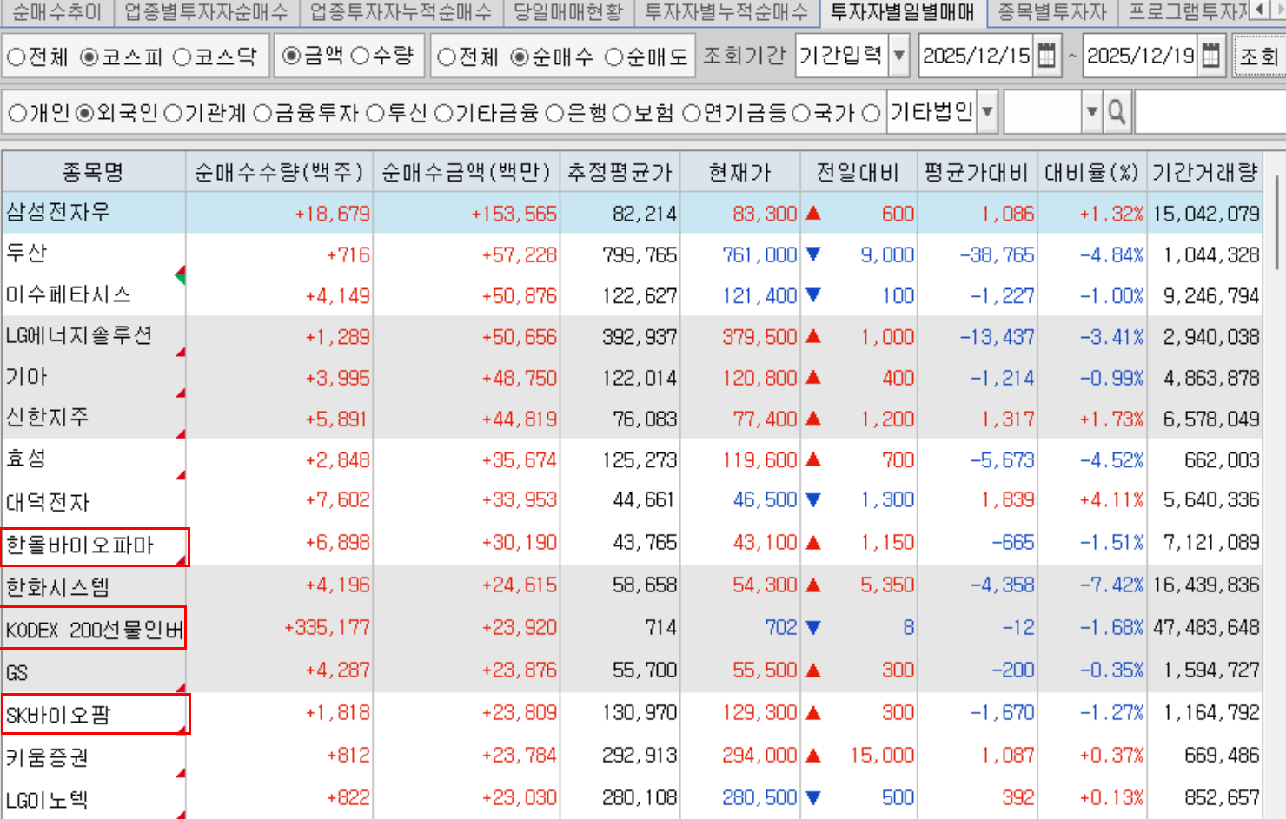Viewport: 1286px width, 819px height.
Task: Expand the 기간입력 period dropdown
Action: pyautogui.click(x=899, y=56)
